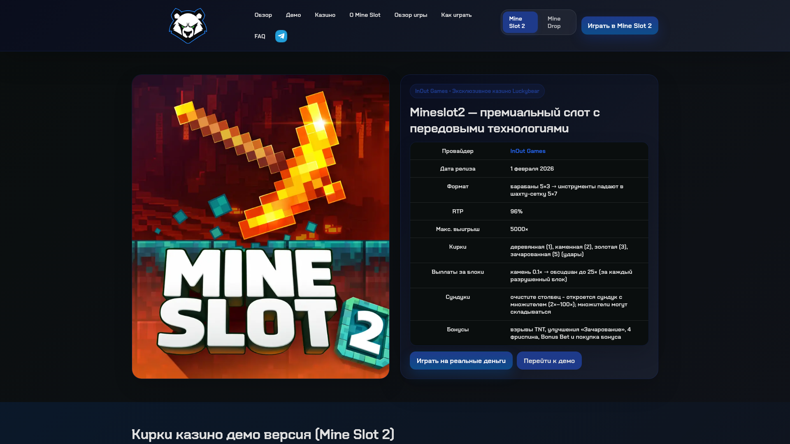Image resolution: width=790 pixels, height=444 pixels.
Task: Click the взрывы TNT bonuses description
Action: [x=570, y=333]
